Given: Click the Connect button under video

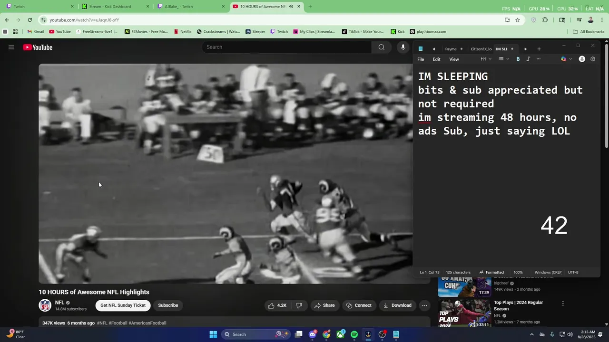Looking at the screenshot, I should (x=359, y=305).
